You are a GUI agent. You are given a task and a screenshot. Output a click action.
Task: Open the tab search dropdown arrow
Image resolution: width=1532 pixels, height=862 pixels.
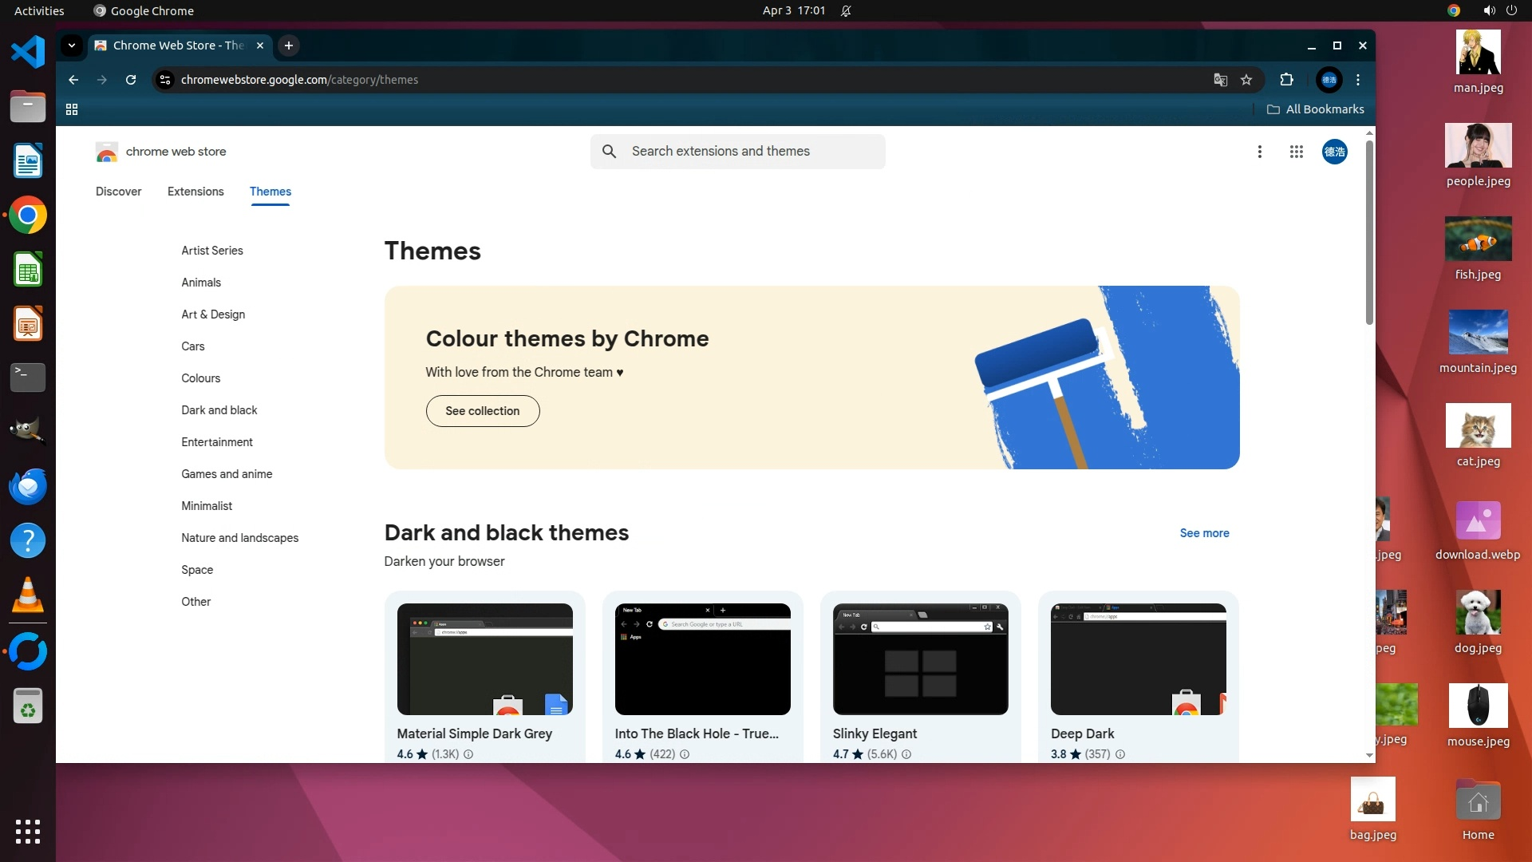(72, 45)
